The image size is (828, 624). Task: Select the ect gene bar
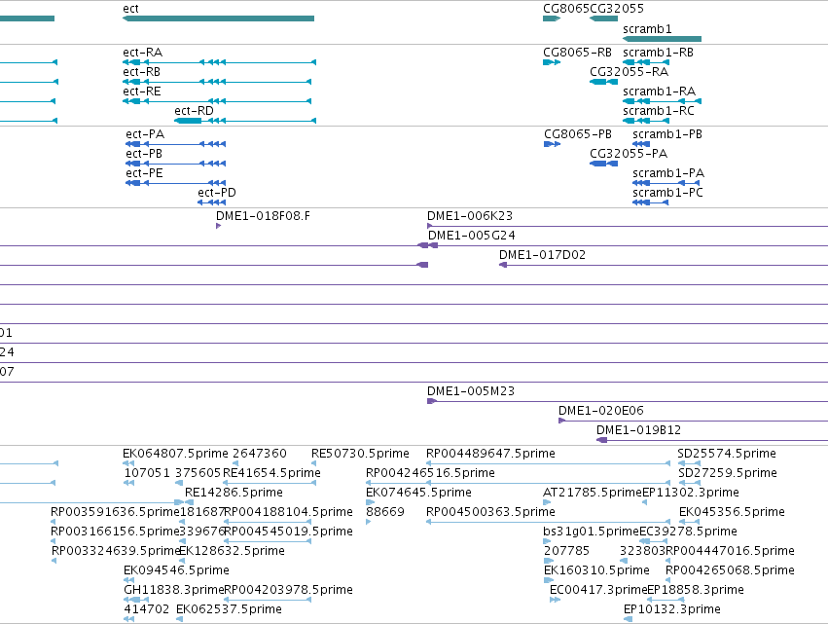pos(218,18)
